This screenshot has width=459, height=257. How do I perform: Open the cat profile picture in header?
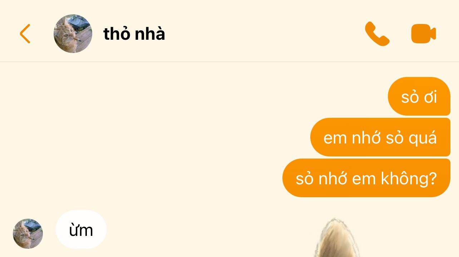73,34
